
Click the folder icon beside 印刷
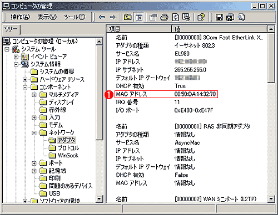[43, 178]
